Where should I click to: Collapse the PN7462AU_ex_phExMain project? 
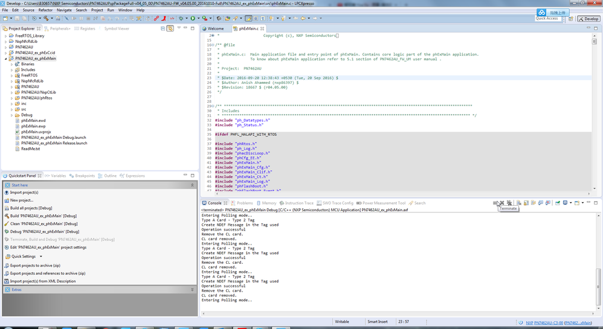click(5, 59)
